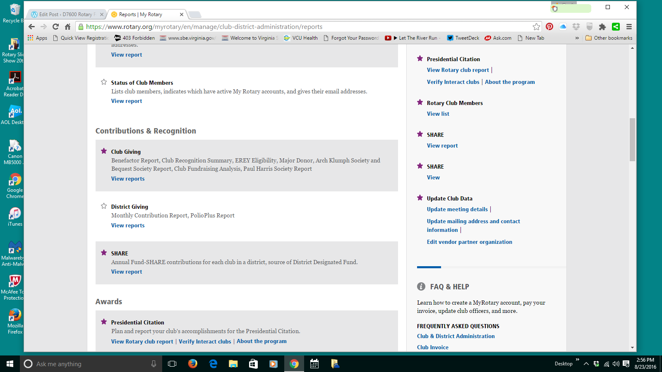
Task: Toggle the District Giving favorite star
Action: click(104, 206)
